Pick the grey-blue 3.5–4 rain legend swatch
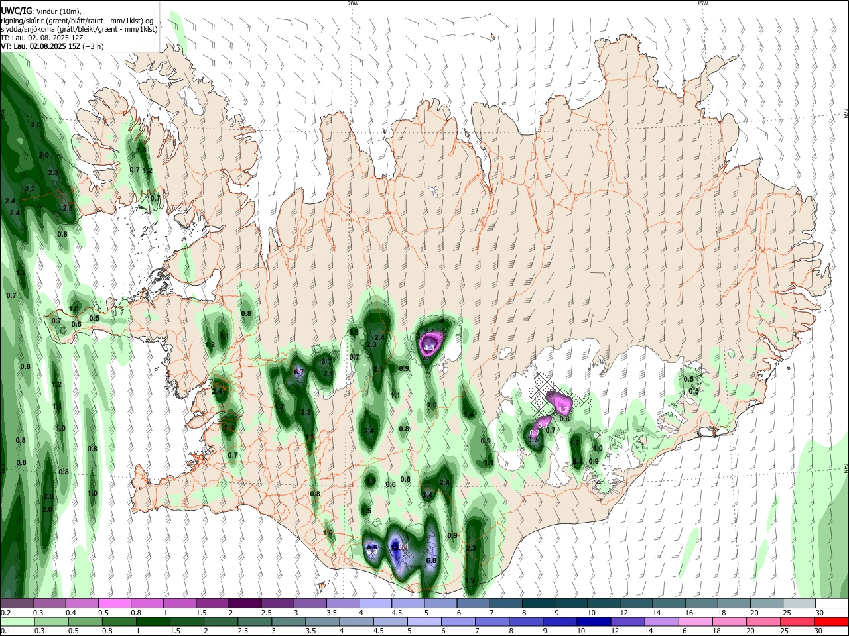The image size is (849, 636). click(324, 621)
